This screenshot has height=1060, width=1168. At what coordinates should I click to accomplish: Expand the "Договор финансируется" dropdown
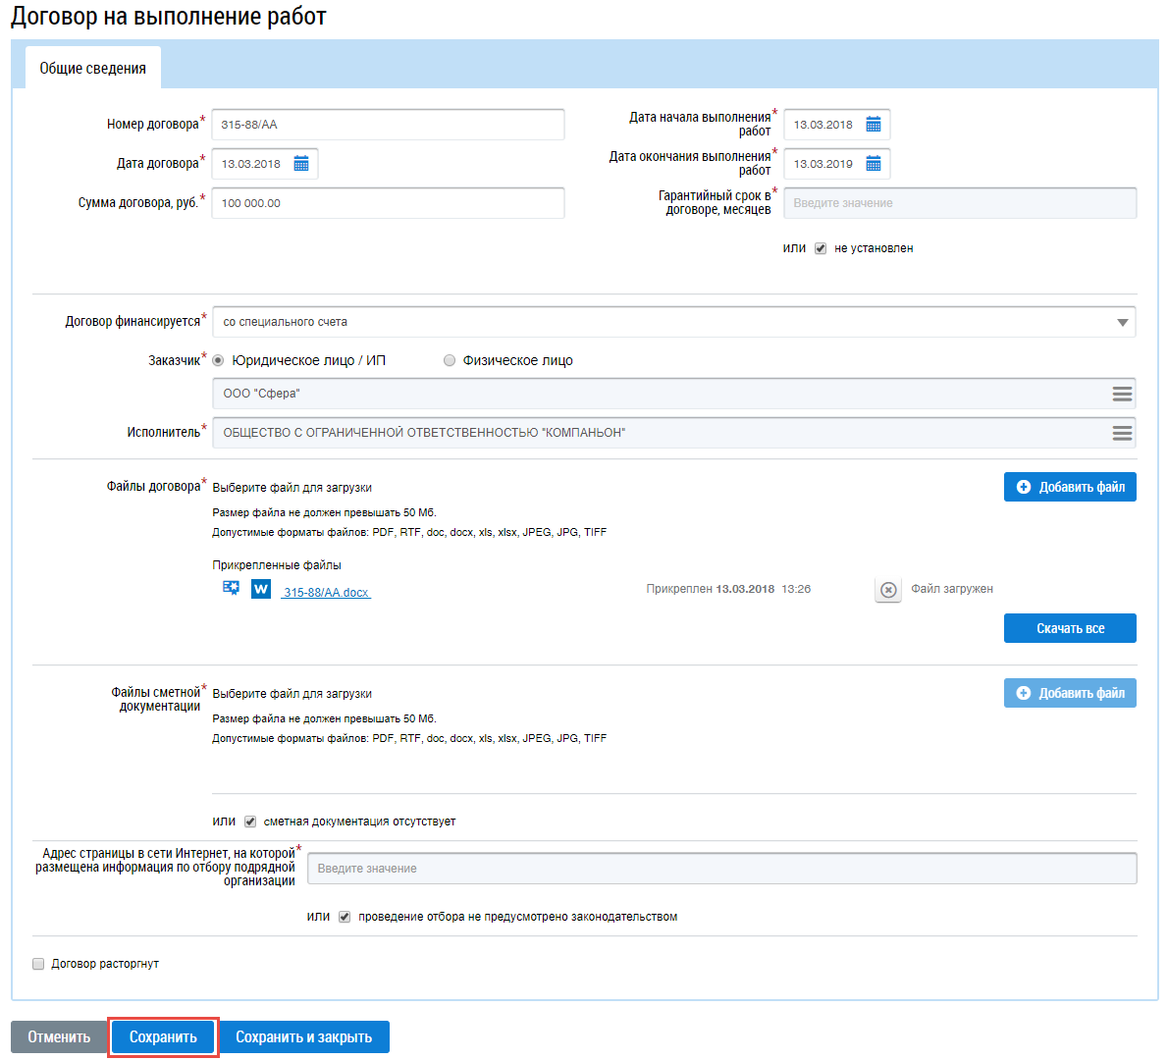[x=1122, y=322]
